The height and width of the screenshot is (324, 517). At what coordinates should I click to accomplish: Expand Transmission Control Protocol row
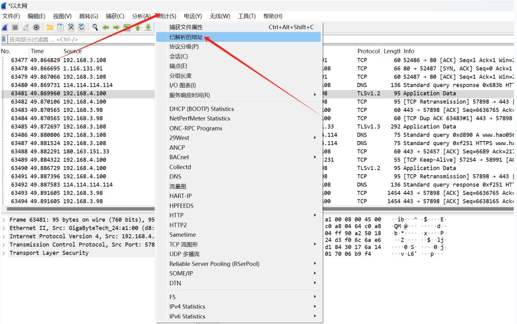[x=4, y=245]
